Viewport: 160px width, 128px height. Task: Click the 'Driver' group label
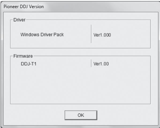point(19,20)
